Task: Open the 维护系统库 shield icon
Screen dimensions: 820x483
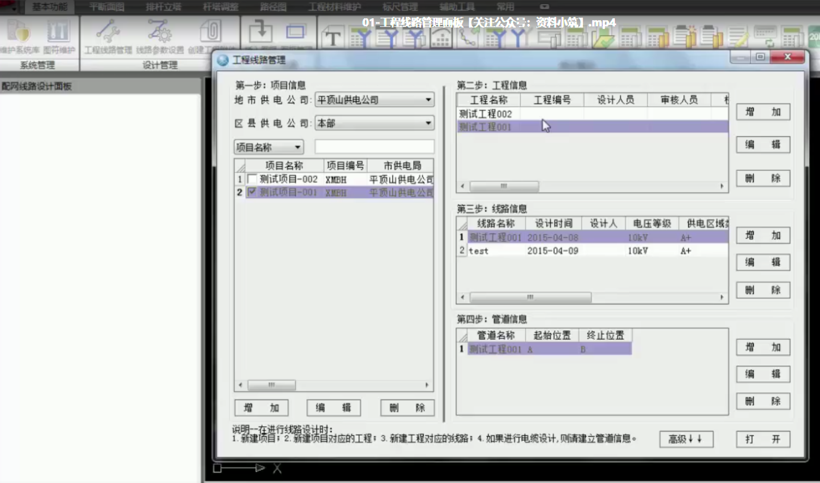Action: click(19, 32)
